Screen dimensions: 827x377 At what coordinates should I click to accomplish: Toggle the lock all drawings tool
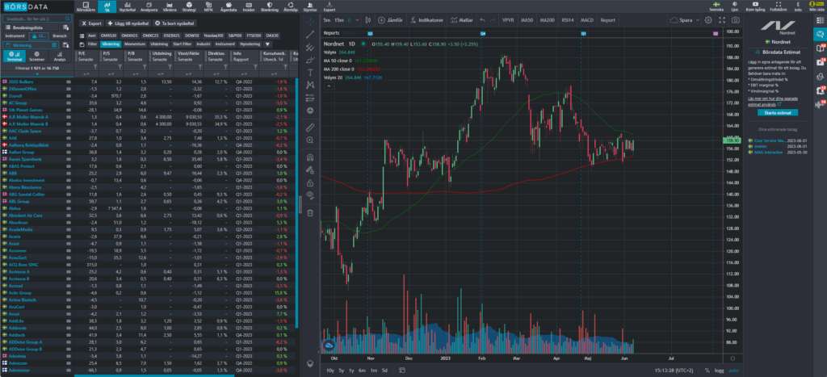[x=310, y=183]
